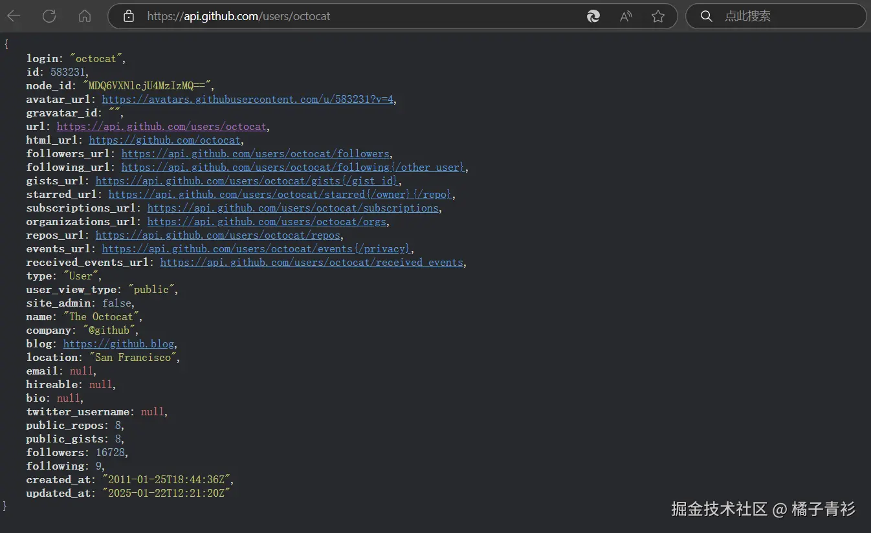Viewport: 871px width, 533px height.
Task: Click the location value "San Francisco"
Action: pyautogui.click(x=133, y=358)
